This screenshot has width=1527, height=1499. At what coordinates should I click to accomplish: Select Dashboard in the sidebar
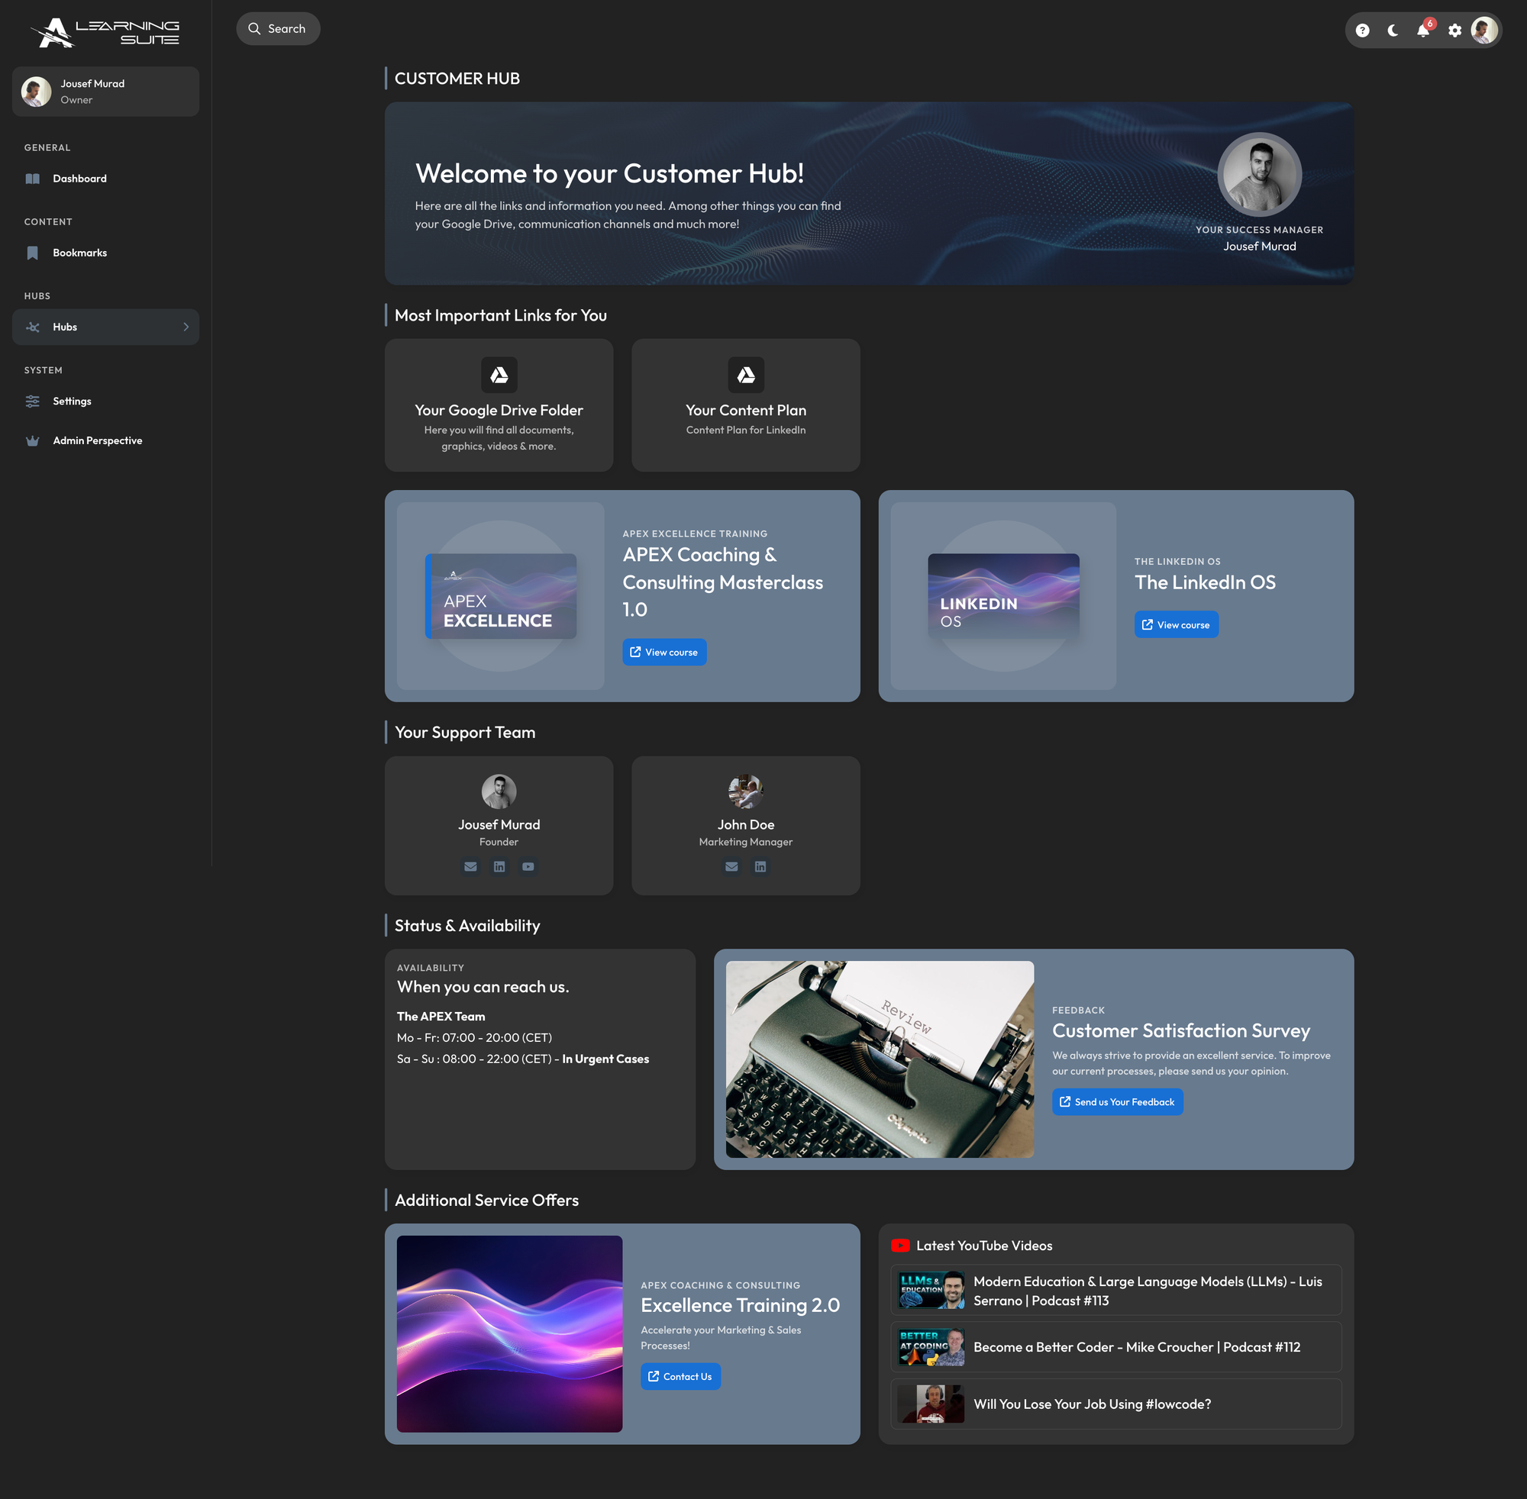[79, 178]
